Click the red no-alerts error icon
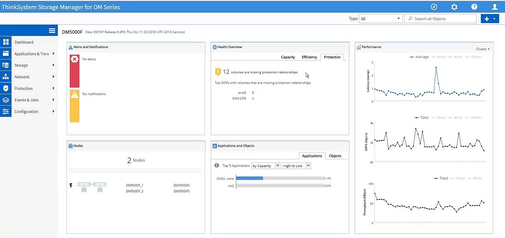Viewport: 505px width, 238px height. coord(74,59)
